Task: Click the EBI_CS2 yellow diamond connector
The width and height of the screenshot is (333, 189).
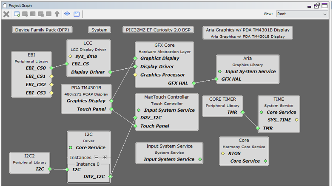Action: 51,85
